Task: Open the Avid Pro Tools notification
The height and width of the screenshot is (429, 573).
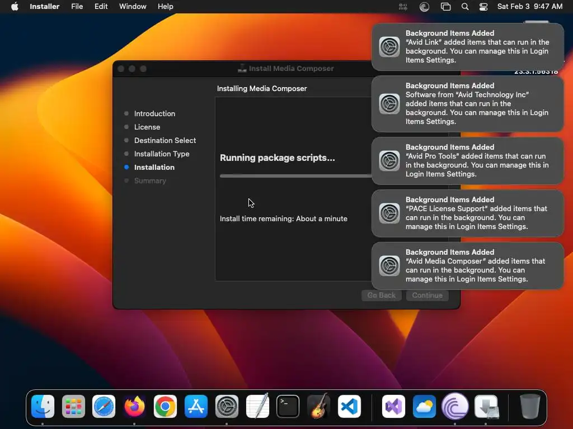Action: (467, 160)
